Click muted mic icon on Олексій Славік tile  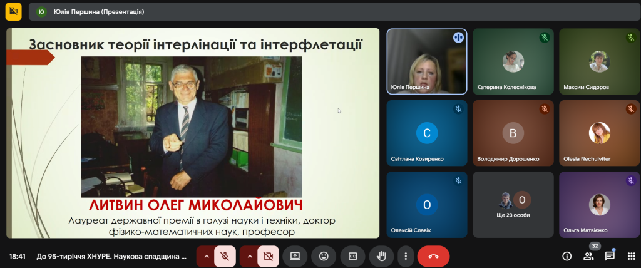pos(458,180)
